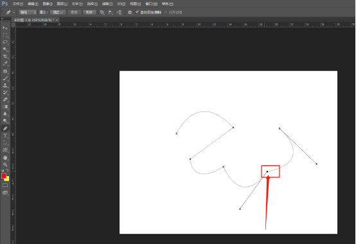Open the Pen tool preset picker arrow
This screenshot has width=356, height=244.
tap(14, 12)
